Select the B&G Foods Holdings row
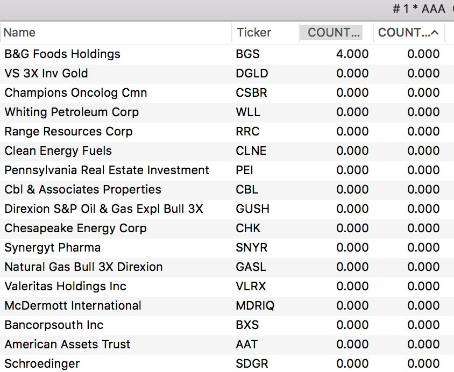 [62, 54]
